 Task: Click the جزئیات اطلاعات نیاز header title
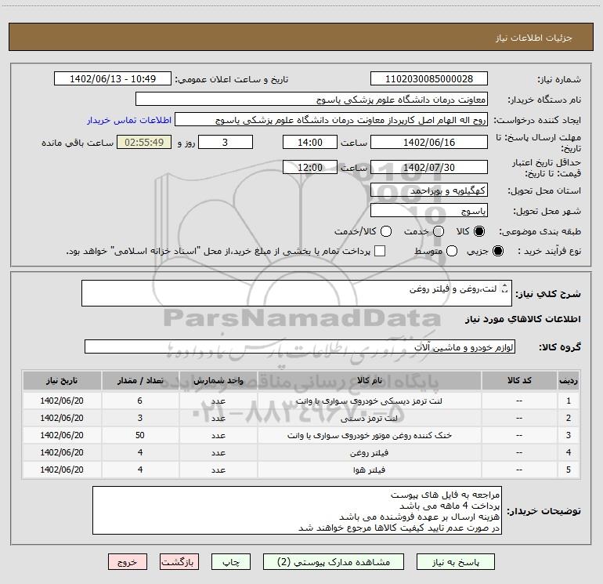pyautogui.click(x=534, y=38)
